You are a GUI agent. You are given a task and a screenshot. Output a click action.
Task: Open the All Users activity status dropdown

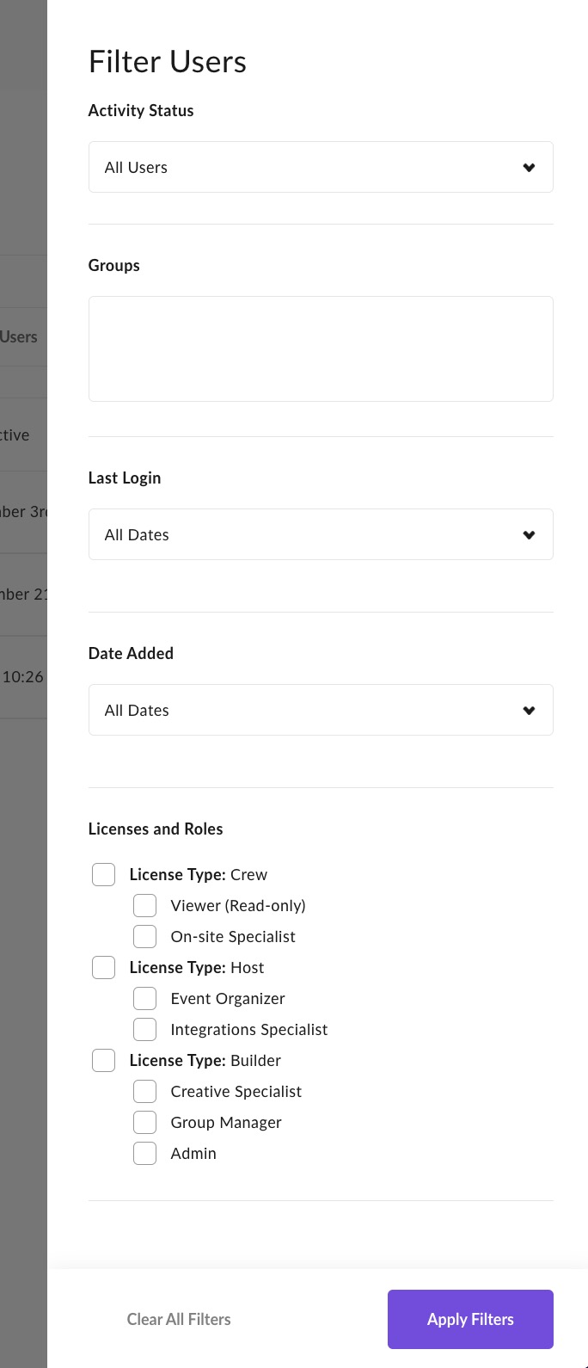[x=321, y=167]
